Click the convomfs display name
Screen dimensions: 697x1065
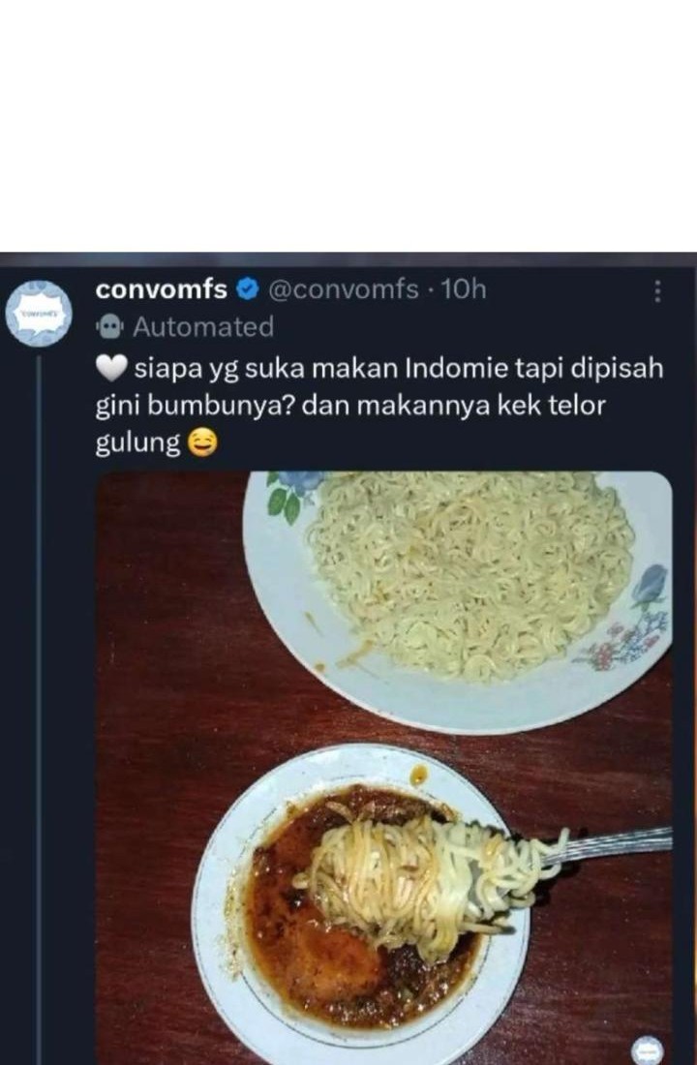click(161, 289)
